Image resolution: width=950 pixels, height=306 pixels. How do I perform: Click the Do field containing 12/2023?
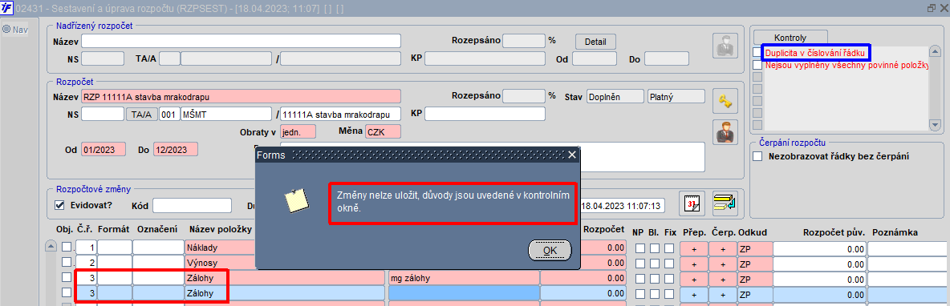coord(176,149)
